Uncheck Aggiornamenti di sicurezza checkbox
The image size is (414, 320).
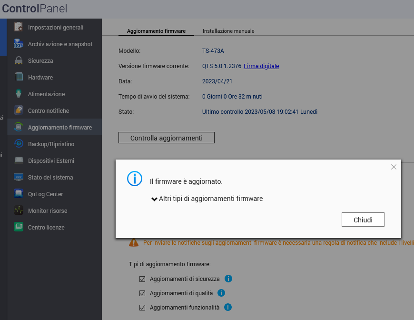142,279
